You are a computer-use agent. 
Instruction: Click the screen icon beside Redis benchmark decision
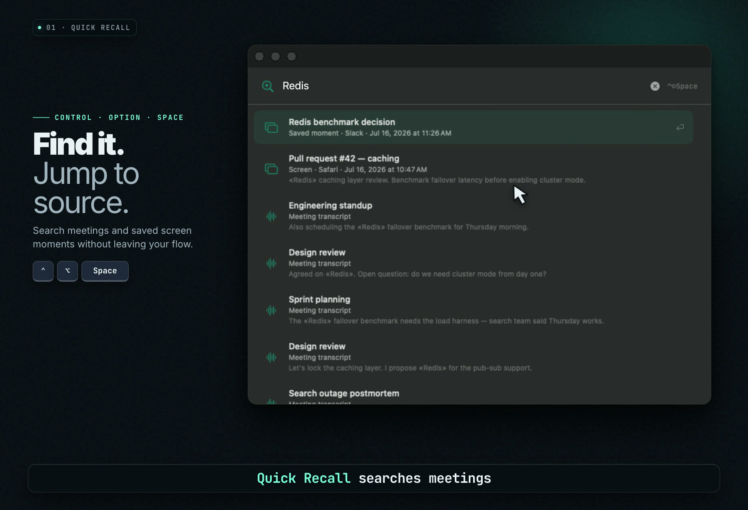point(271,127)
